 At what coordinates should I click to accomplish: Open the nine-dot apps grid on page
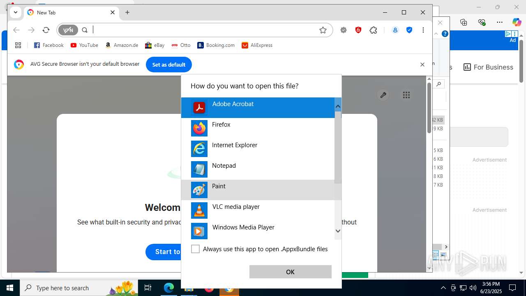point(406,95)
